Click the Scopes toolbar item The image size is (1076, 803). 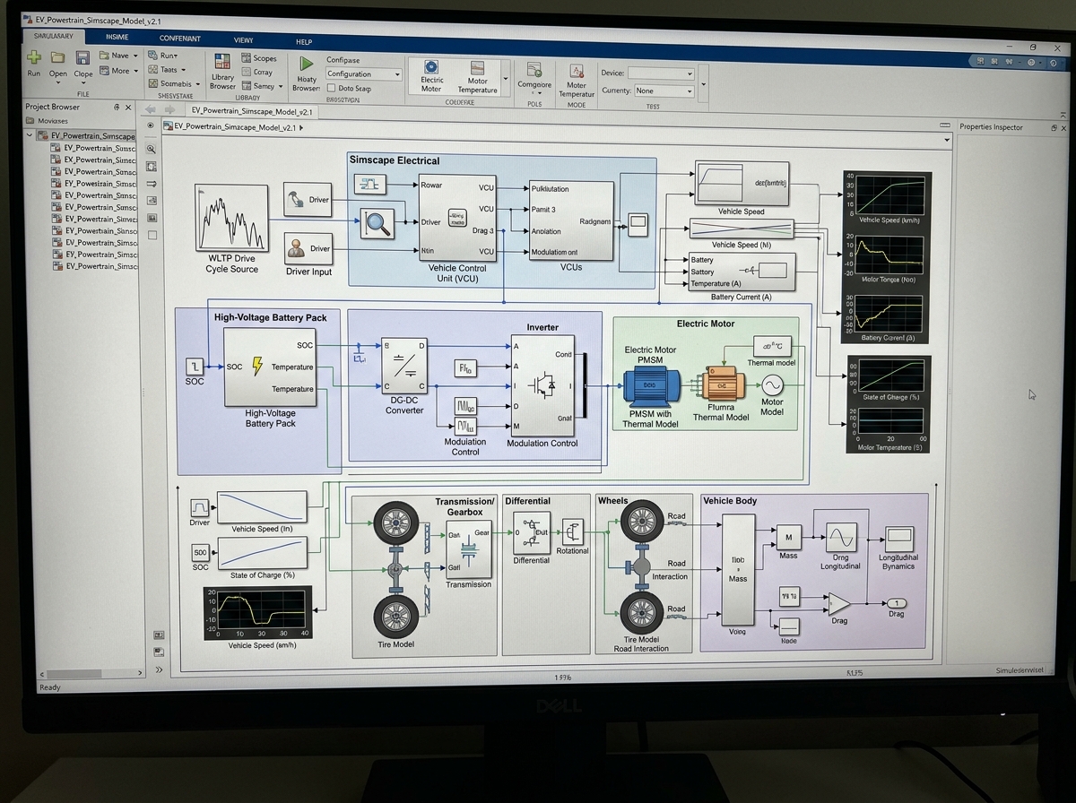pos(259,58)
